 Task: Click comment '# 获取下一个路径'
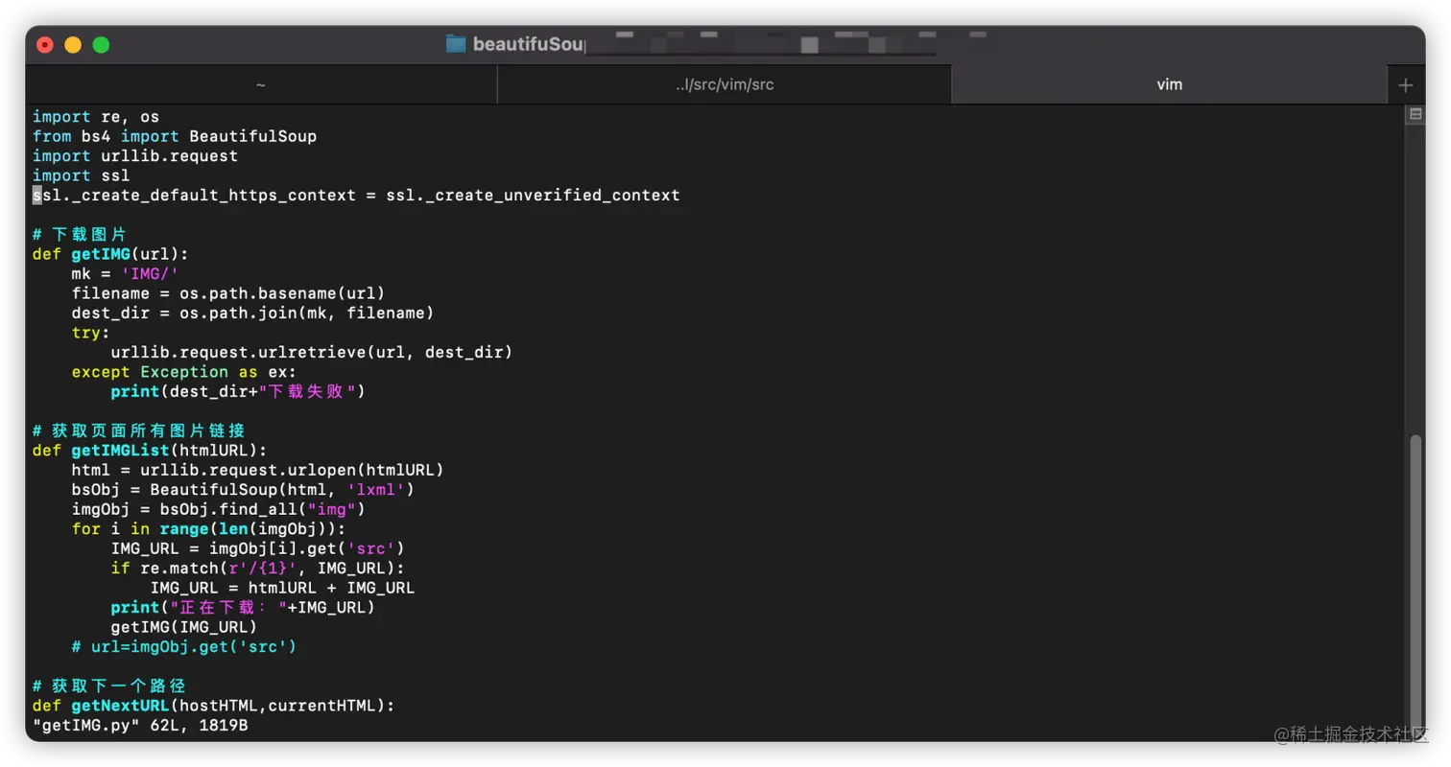[x=109, y=686]
